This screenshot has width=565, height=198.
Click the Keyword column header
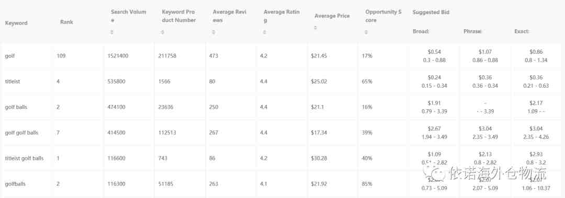16,23
